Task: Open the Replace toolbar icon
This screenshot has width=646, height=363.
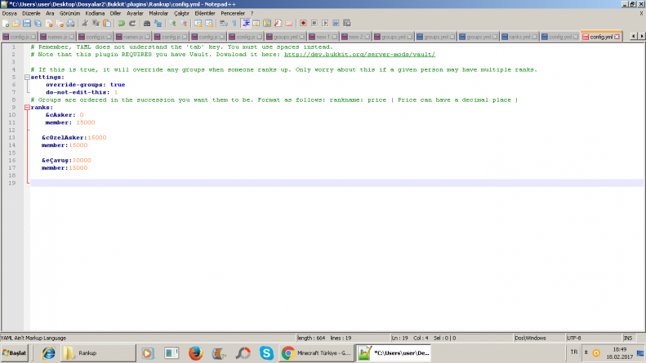Action: click(x=158, y=24)
